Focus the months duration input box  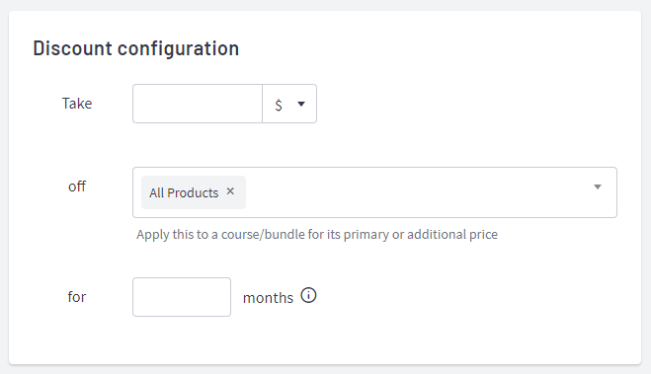pyautogui.click(x=182, y=297)
